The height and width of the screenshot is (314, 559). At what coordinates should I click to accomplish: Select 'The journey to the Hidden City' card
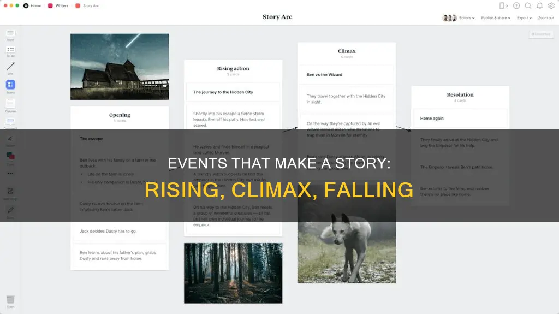click(233, 92)
